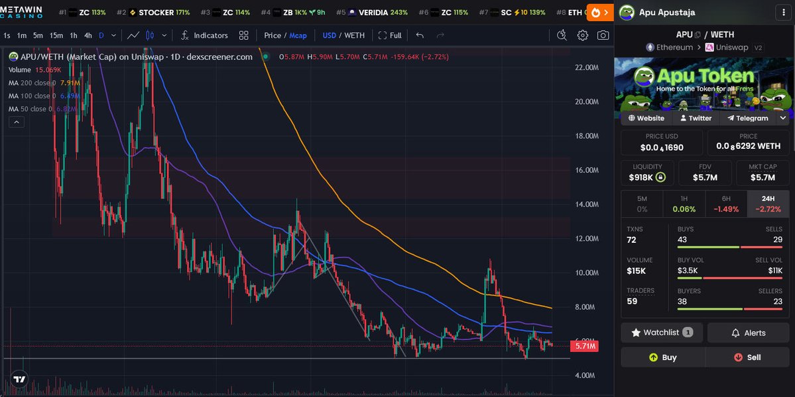The height and width of the screenshot is (397, 795).
Task: Select the candlestick chart type icon
Action: coord(150,36)
